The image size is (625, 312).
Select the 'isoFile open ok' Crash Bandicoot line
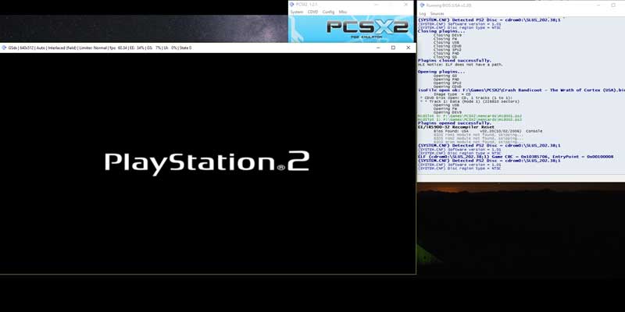pos(520,90)
